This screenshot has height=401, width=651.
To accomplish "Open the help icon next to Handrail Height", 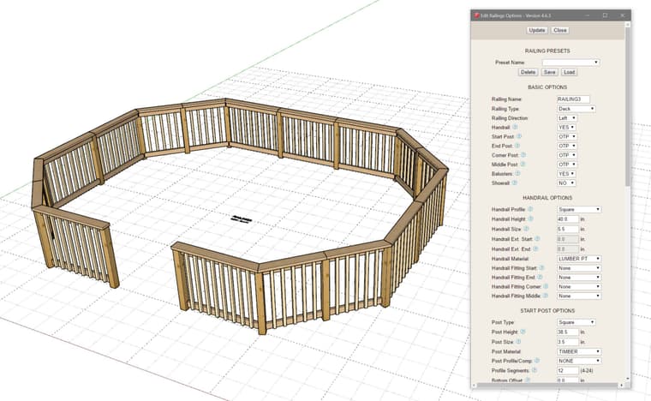I will tap(530, 218).
